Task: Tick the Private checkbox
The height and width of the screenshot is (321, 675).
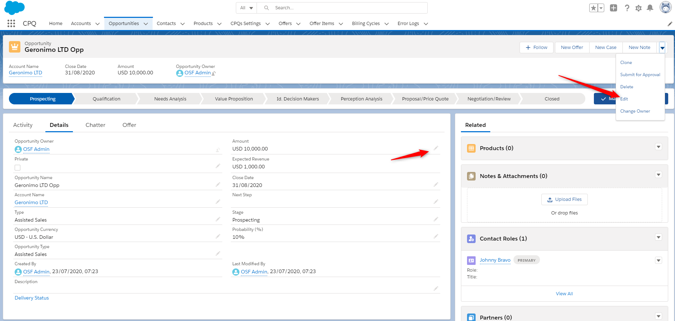Action: pyautogui.click(x=18, y=168)
